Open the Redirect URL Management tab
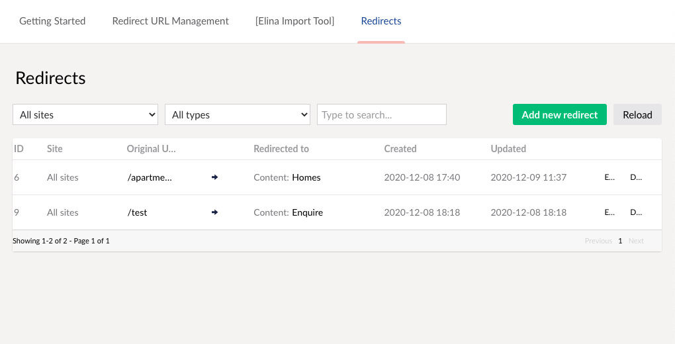This screenshot has width=675, height=344. coord(170,21)
